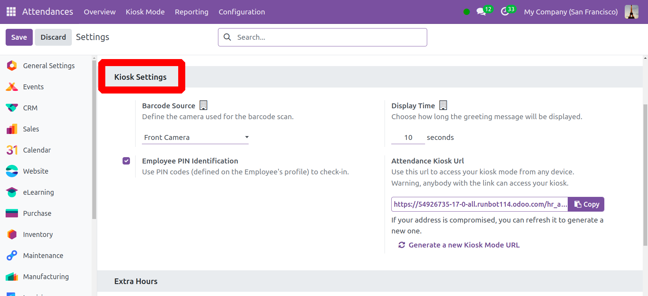Select the Inventory app icon in sidebar
The width and height of the screenshot is (648, 296).
pos(12,234)
